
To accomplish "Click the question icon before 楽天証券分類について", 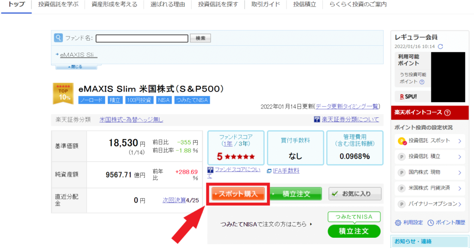I will 317,120.
